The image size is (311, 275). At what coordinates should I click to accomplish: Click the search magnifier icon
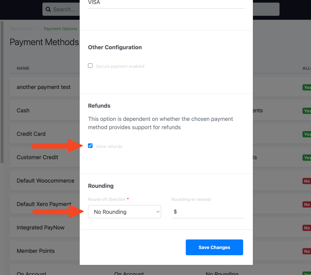[48, 9]
